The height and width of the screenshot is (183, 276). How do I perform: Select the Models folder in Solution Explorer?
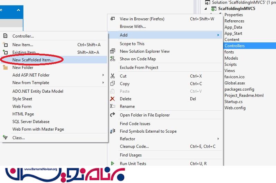(231, 58)
